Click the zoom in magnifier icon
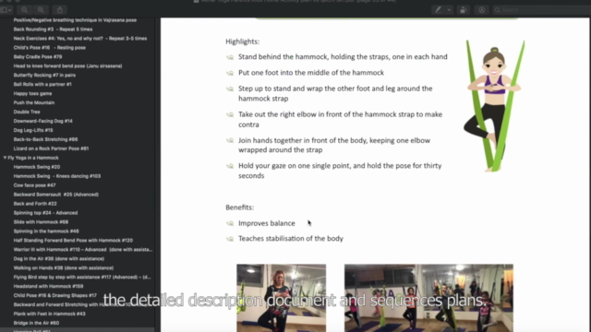 pyautogui.click(x=41, y=10)
